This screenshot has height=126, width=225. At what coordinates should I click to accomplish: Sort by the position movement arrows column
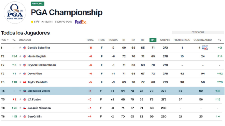(x=14, y=40)
